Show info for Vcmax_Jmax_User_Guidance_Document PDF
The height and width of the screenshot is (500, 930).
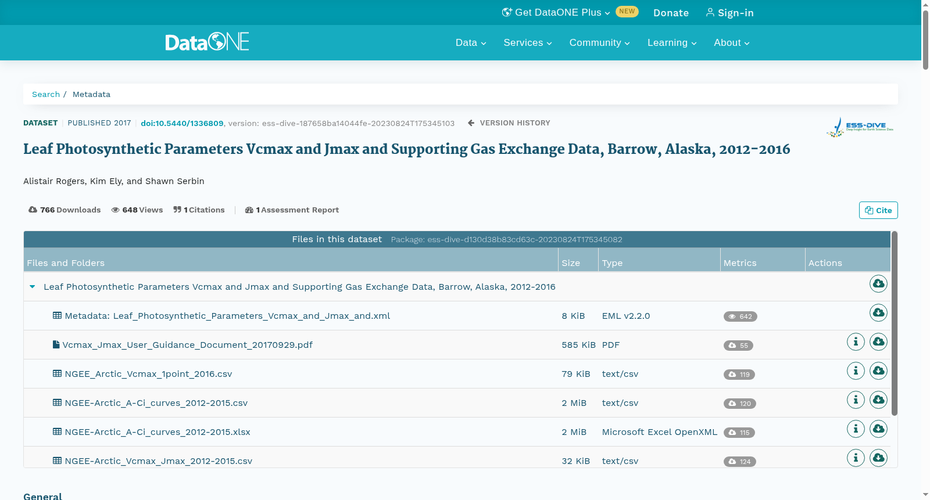[856, 341]
